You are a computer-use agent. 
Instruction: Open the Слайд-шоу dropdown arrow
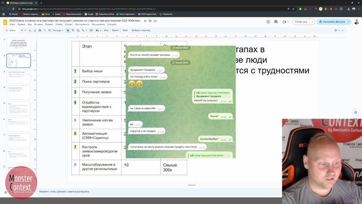pos(312,22)
